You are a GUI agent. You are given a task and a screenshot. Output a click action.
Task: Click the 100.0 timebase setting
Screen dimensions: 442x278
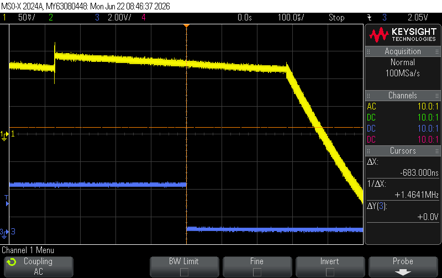(291, 18)
